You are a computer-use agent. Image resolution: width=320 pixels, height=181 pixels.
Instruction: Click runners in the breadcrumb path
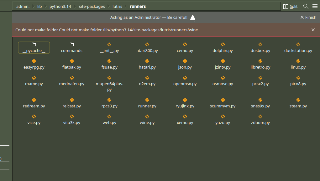click(x=138, y=6)
